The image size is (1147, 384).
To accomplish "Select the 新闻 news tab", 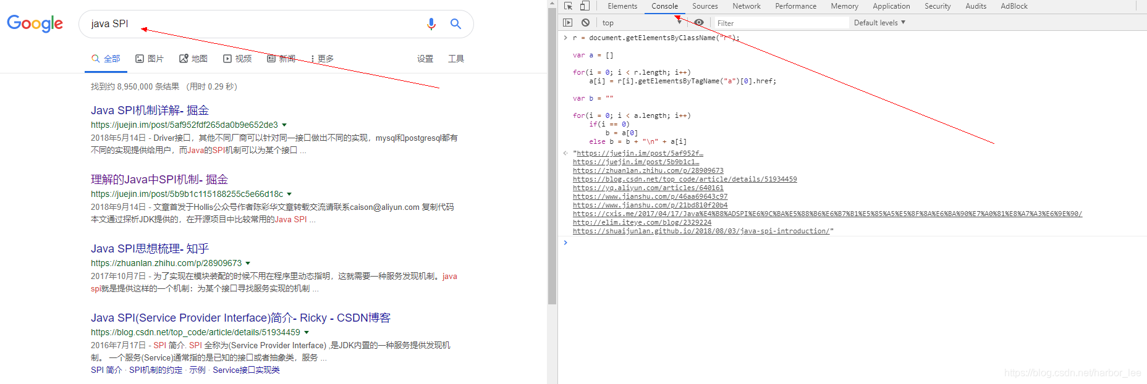I will (x=281, y=59).
